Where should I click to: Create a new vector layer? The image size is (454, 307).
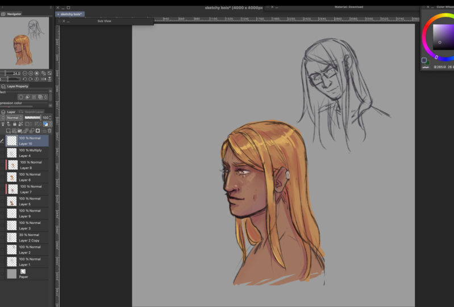click(14, 131)
